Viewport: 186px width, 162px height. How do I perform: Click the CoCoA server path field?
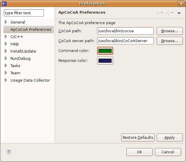point(125,41)
